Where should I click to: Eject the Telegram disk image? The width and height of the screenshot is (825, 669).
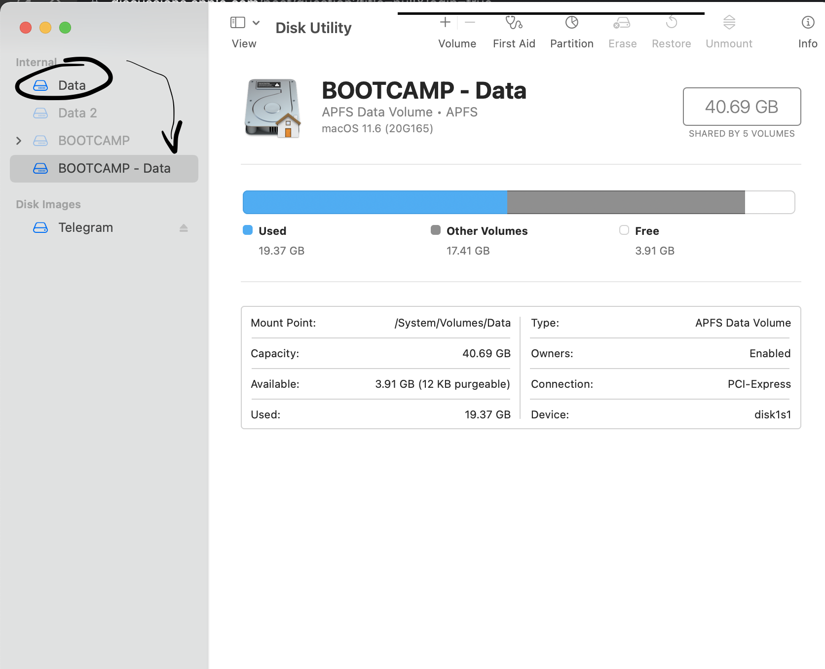[x=184, y=227]
